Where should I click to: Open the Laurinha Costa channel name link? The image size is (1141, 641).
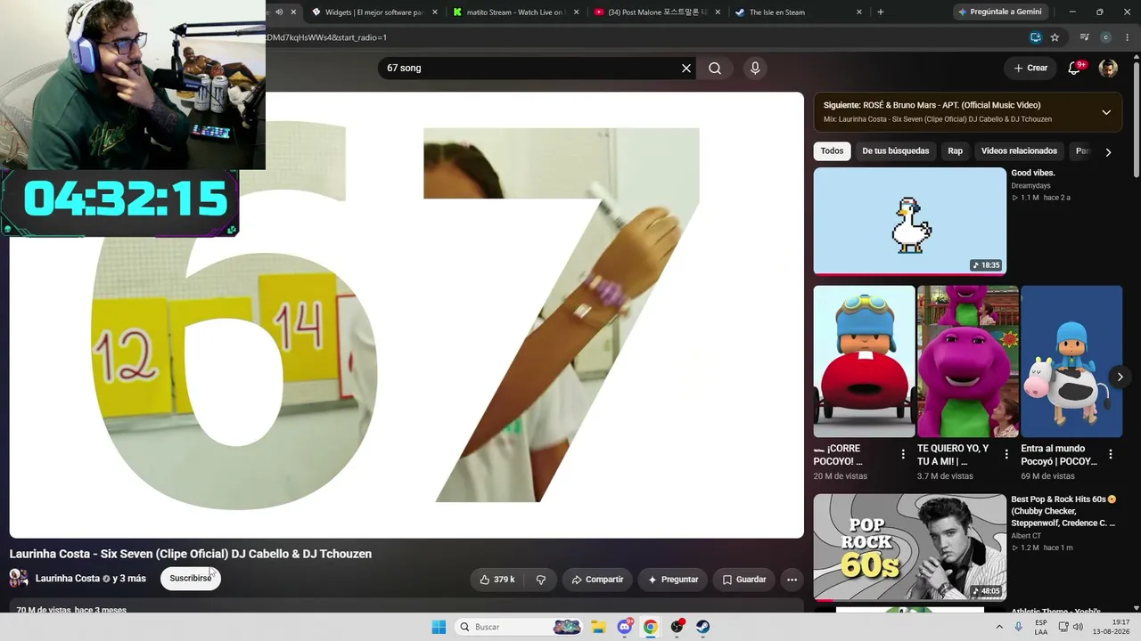point(68,579)
